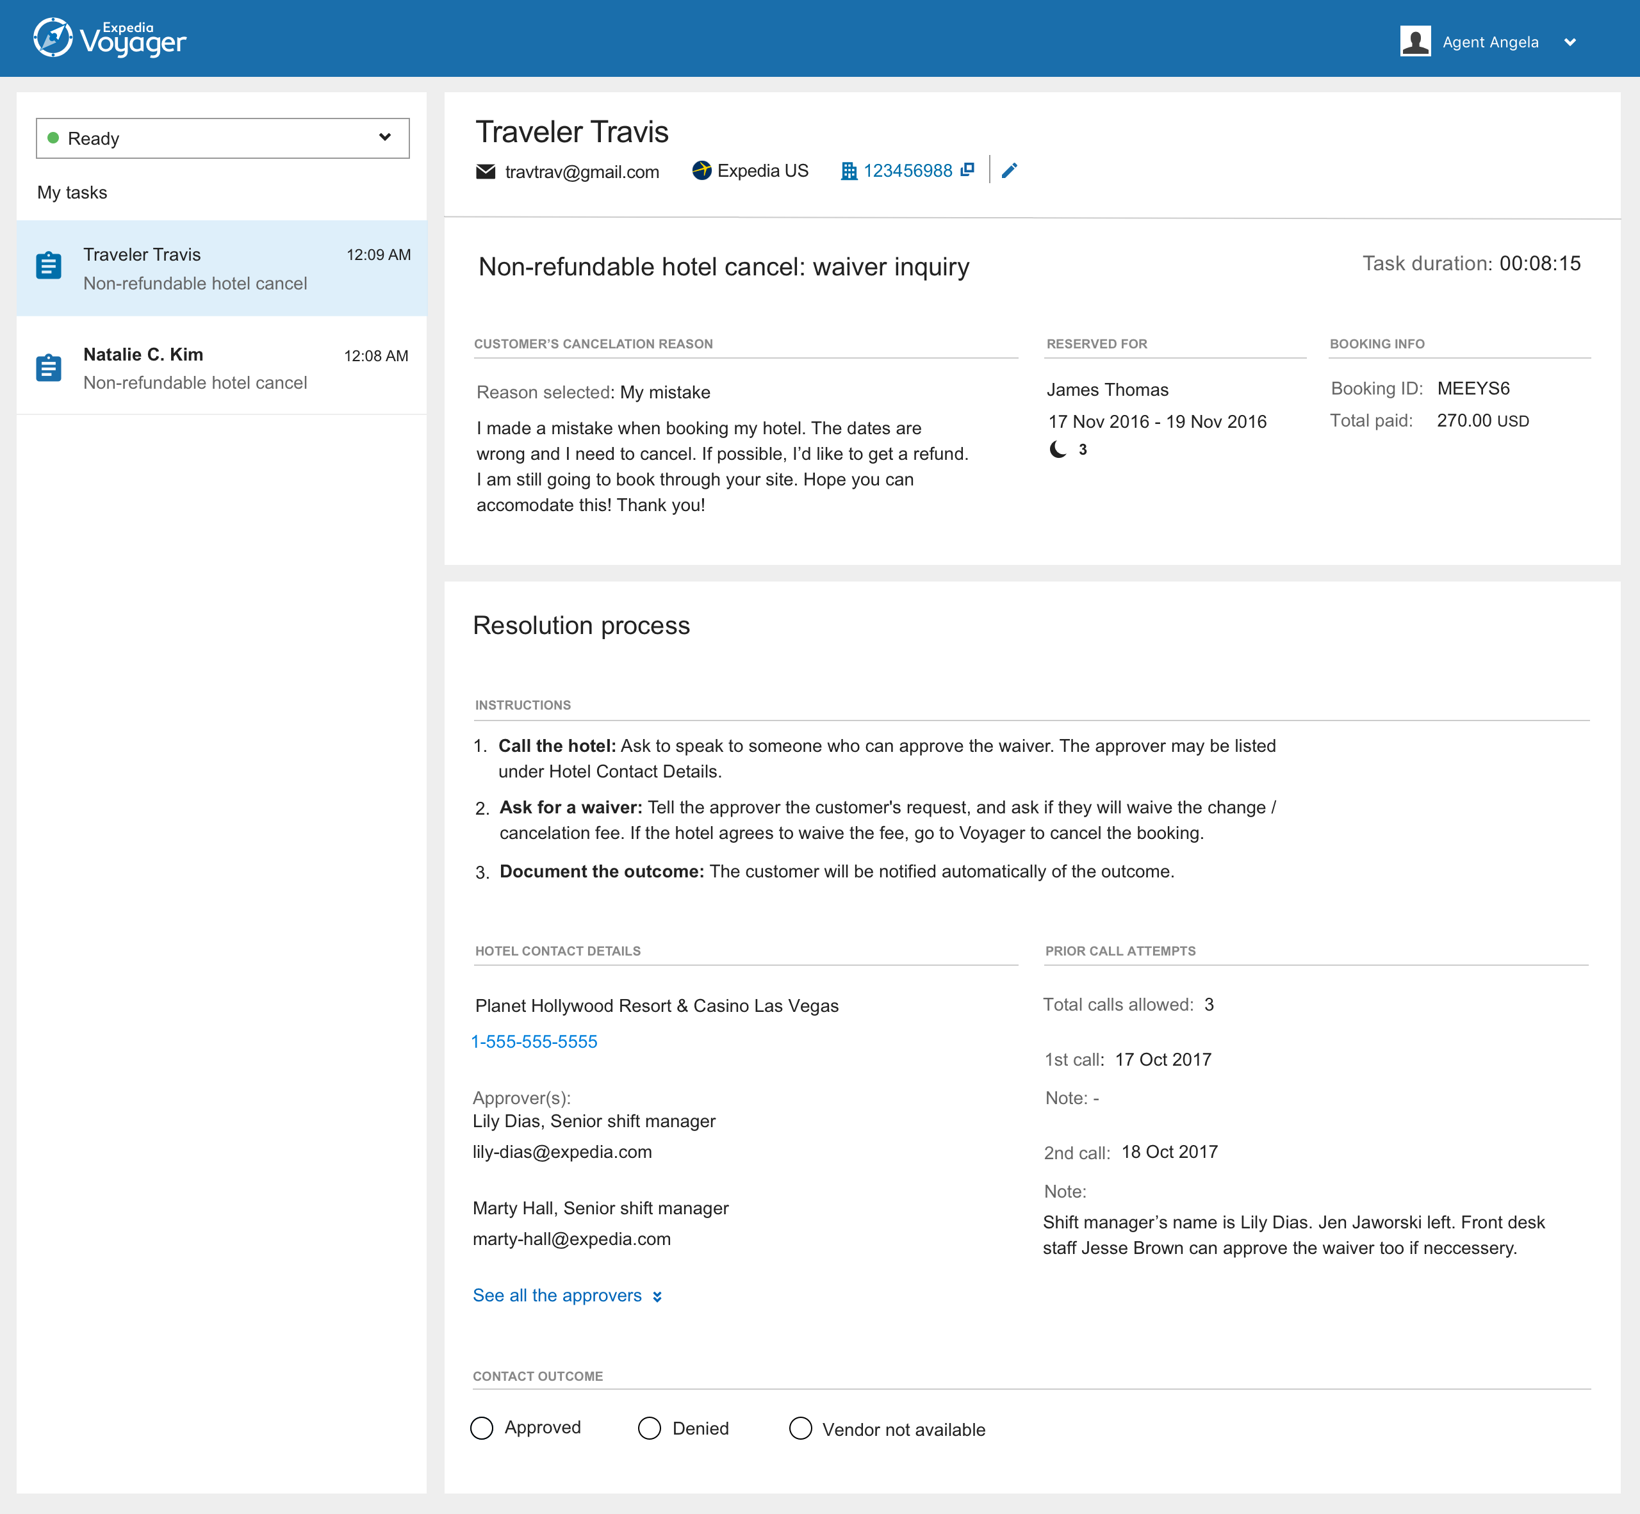Image resolution: width=1640 pixels, height=1514 pixels.
Task: Click the Expedia US globe icon
Action: tap(701, 170)
